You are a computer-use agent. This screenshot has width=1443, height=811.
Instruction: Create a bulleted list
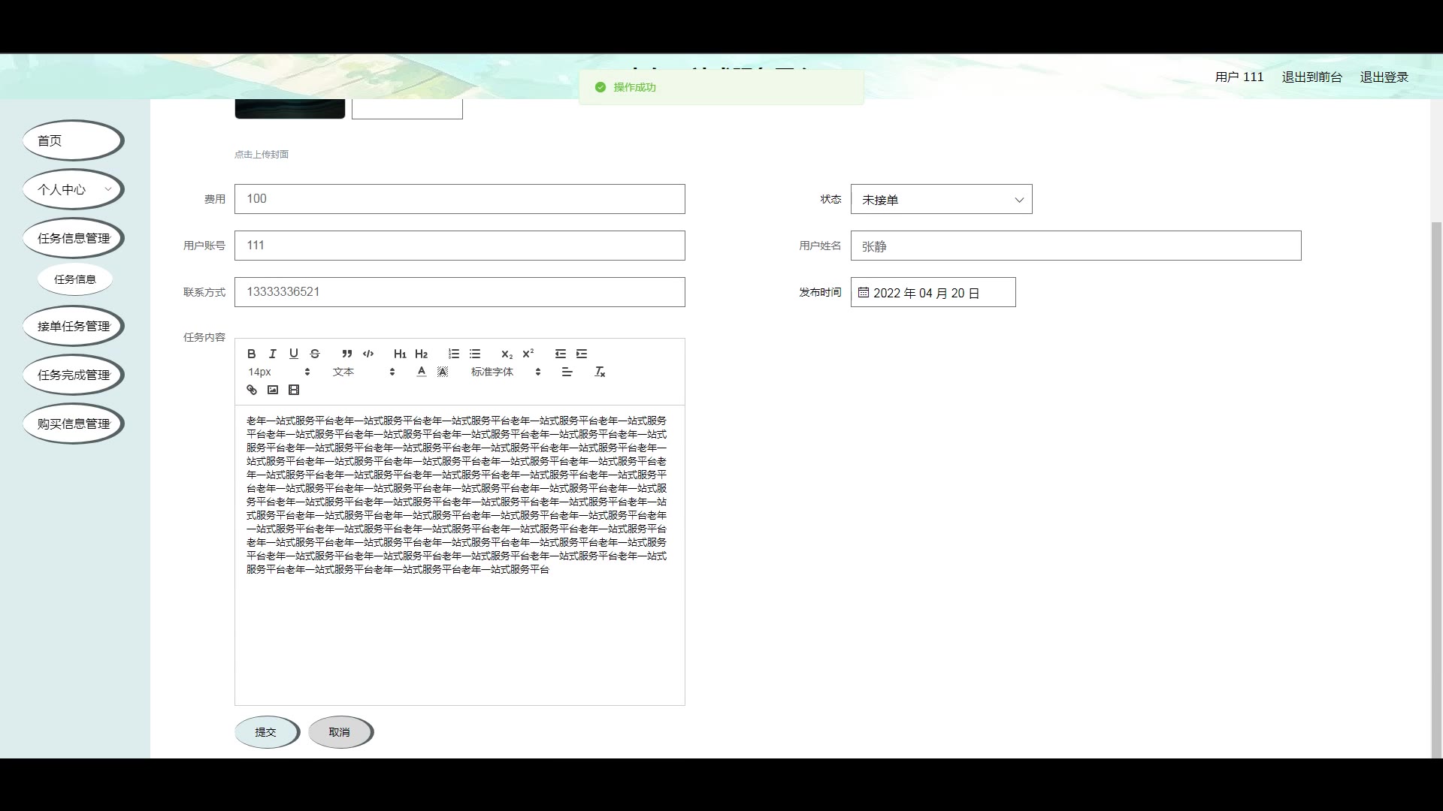[x=475, y=354]
